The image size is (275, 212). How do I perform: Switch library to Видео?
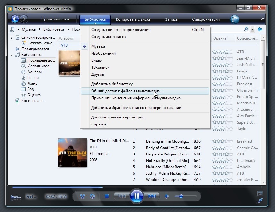click(145, 60)
